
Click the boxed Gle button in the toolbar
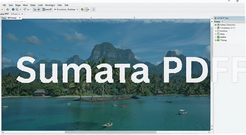click(x=87, y=10)
